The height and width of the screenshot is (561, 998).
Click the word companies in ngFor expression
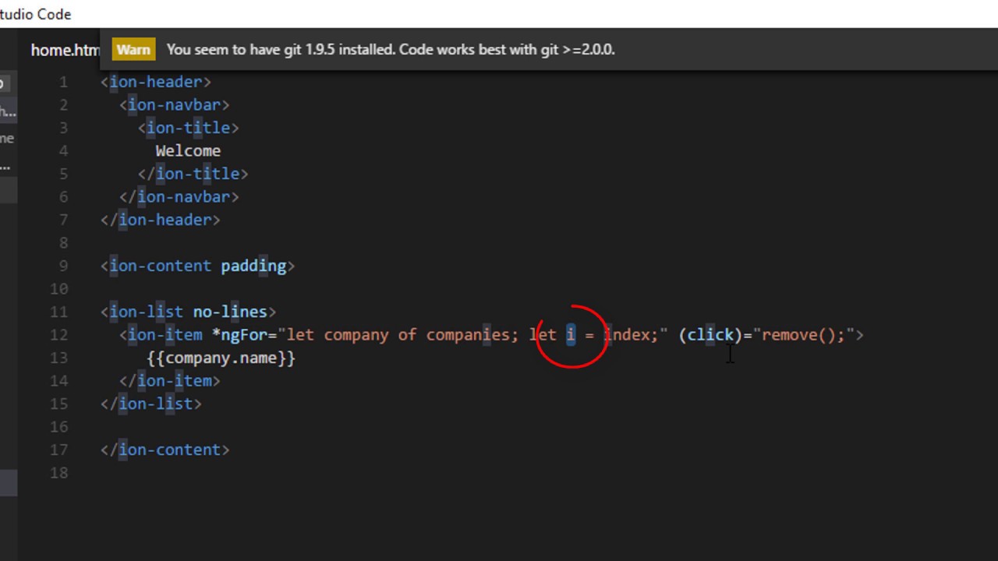468,334
